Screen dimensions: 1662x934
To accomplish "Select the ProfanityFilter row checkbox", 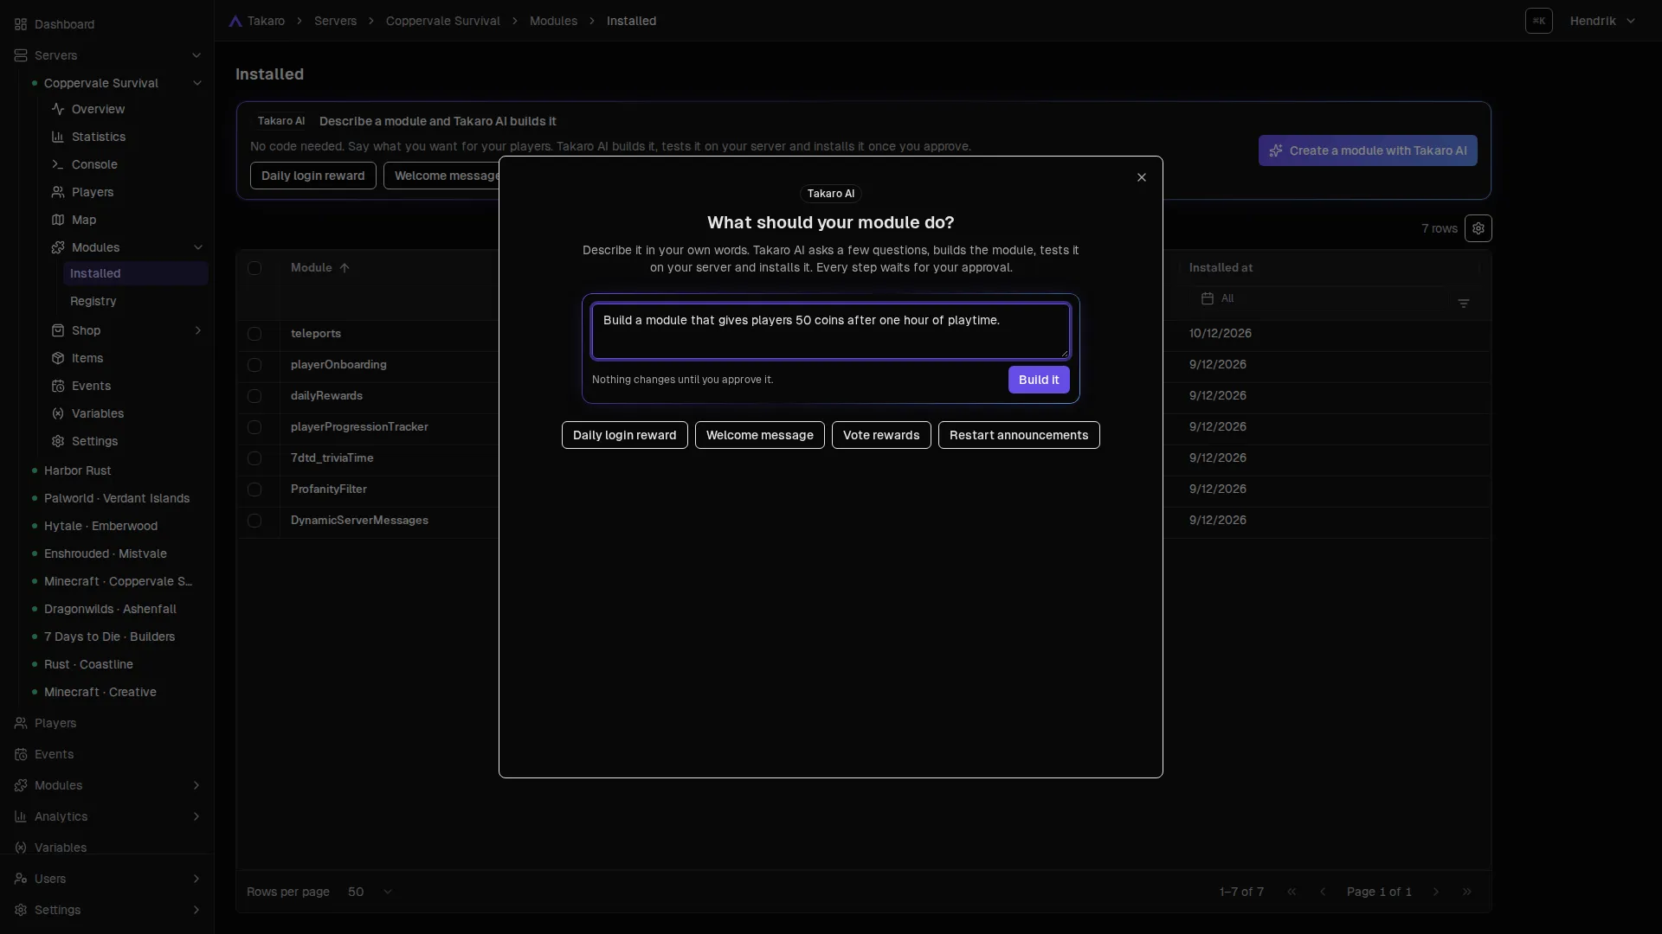I will click(254, 489).
